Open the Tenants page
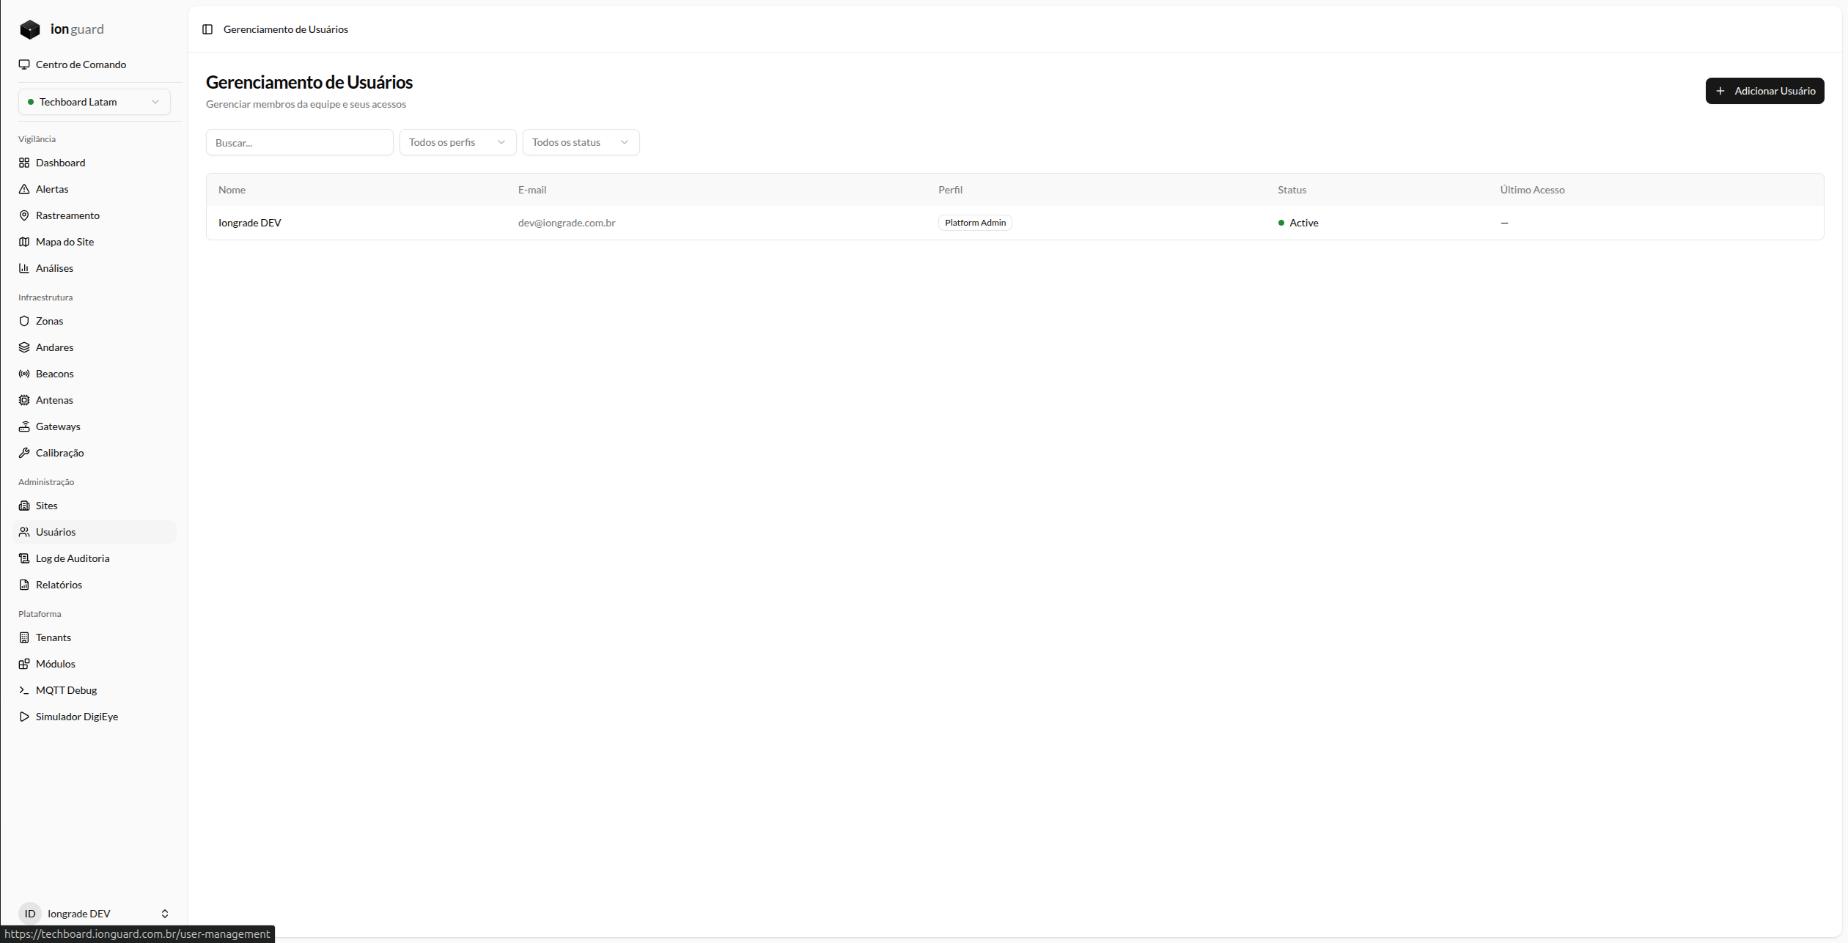The image size is (1848, 943). 95,637
